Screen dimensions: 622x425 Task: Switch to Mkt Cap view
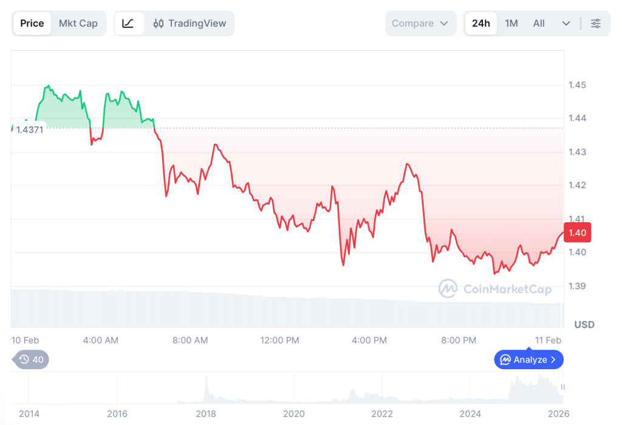click(x=78, y=23)
